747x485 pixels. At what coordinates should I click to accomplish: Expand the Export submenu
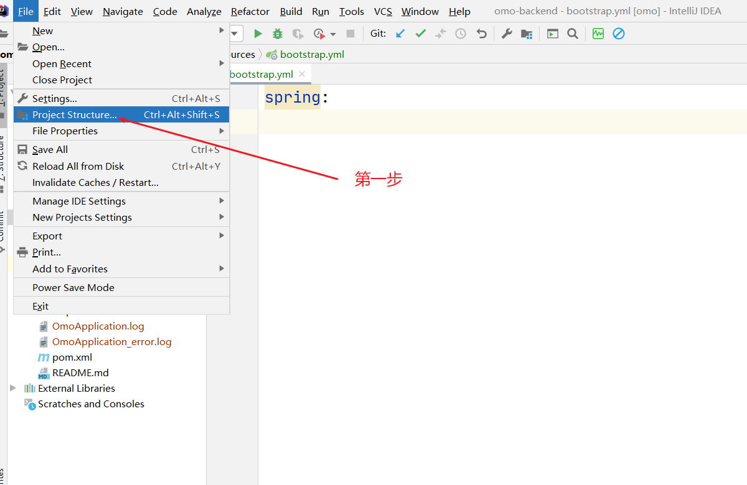[121, 236]
